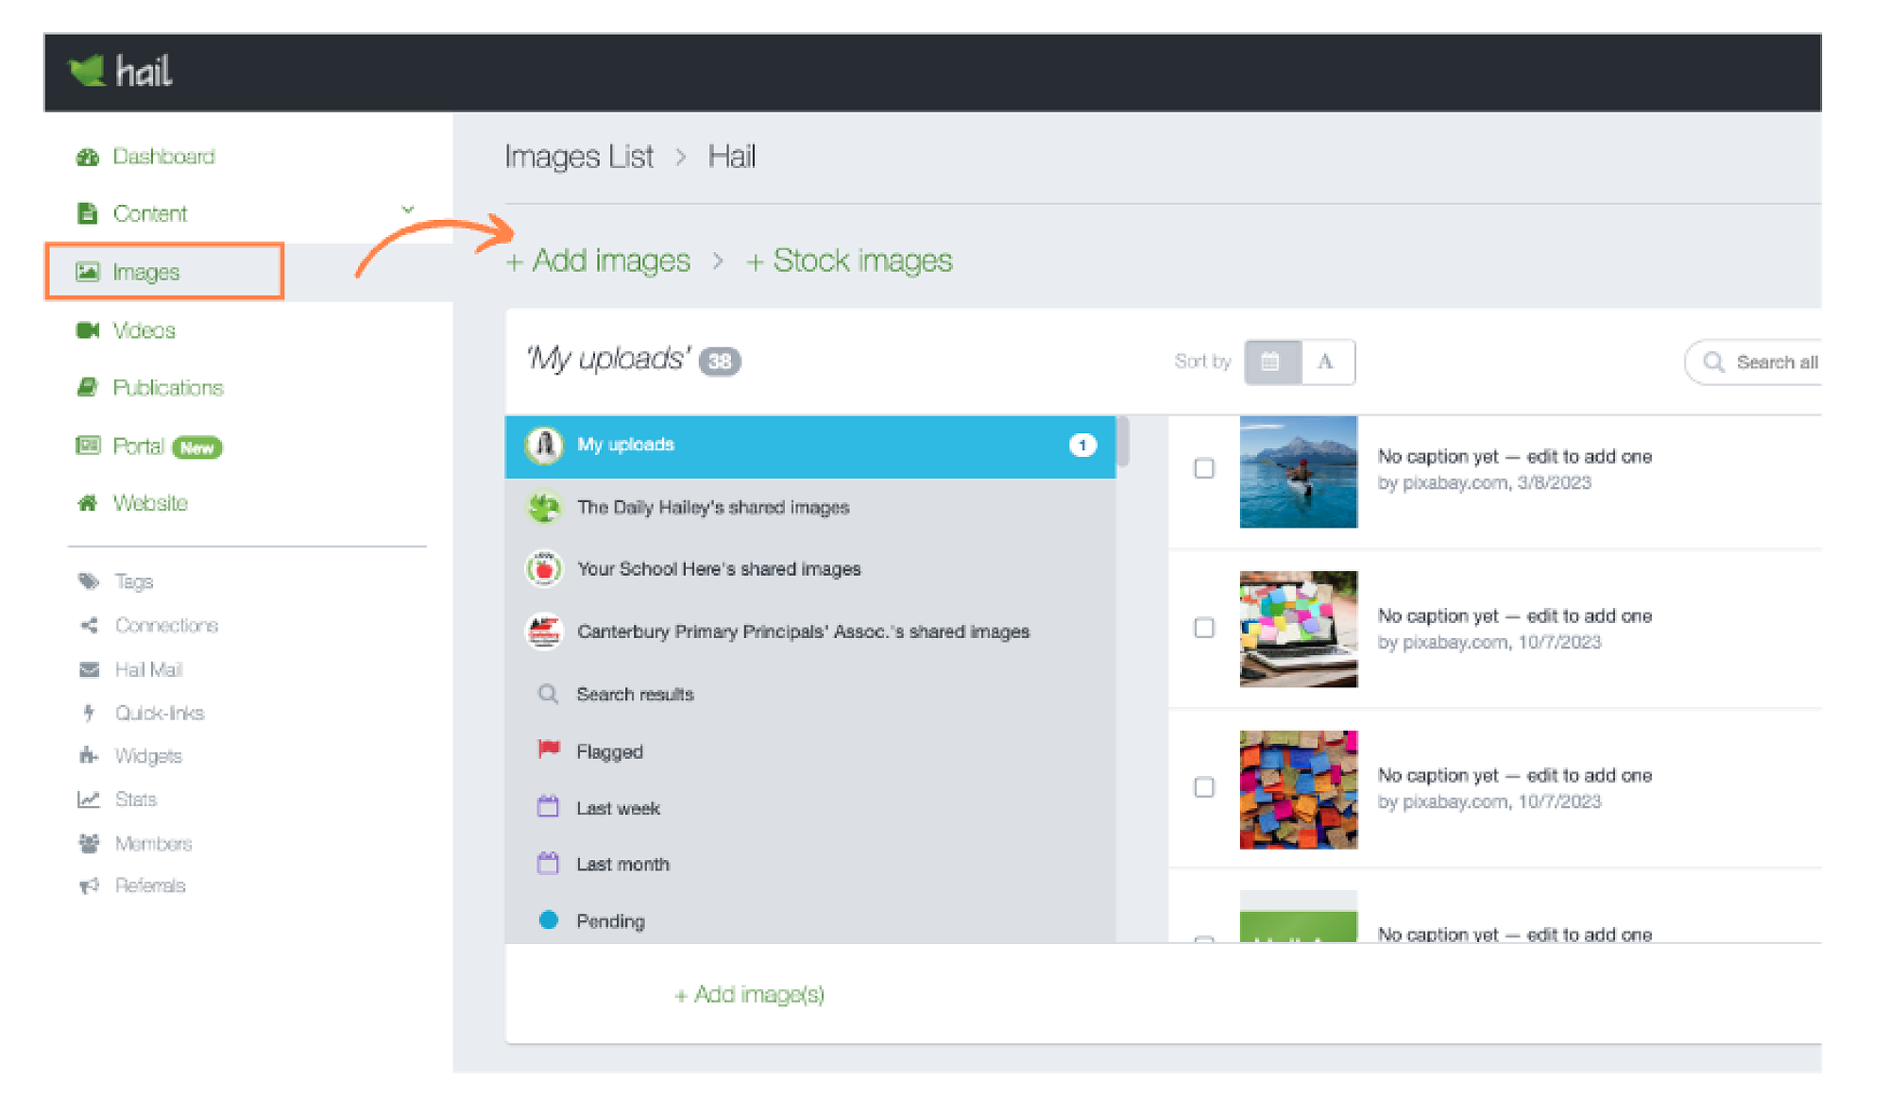
Task: Click the Hail leaf logo
Action: pyautogui.click(x=88, y=71)
